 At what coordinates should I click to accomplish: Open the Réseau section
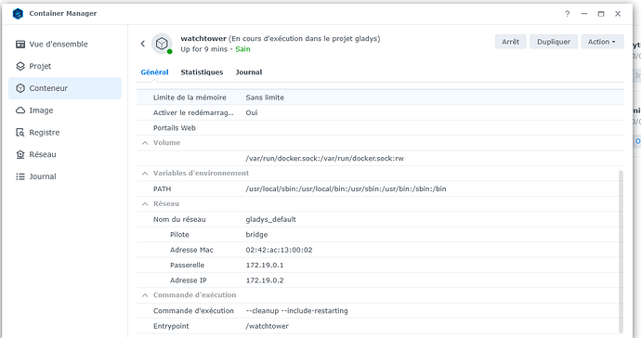coord(65,154)
